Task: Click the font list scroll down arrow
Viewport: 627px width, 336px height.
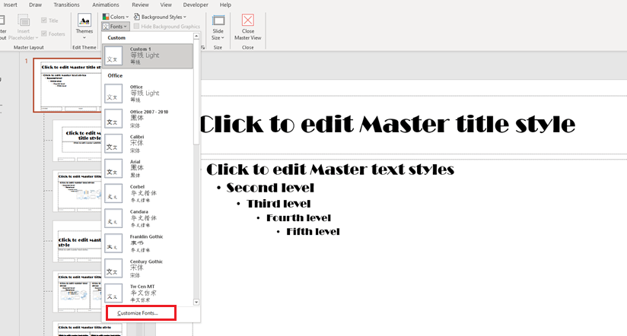Action: [x=196, y=302]
